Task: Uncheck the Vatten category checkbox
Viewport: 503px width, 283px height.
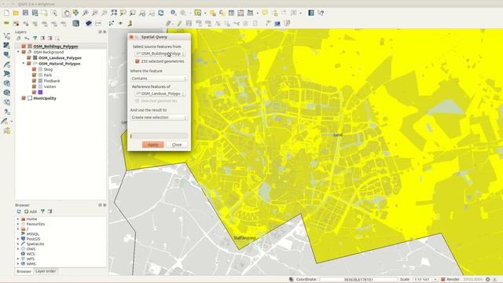Action: tap(35, 86)
